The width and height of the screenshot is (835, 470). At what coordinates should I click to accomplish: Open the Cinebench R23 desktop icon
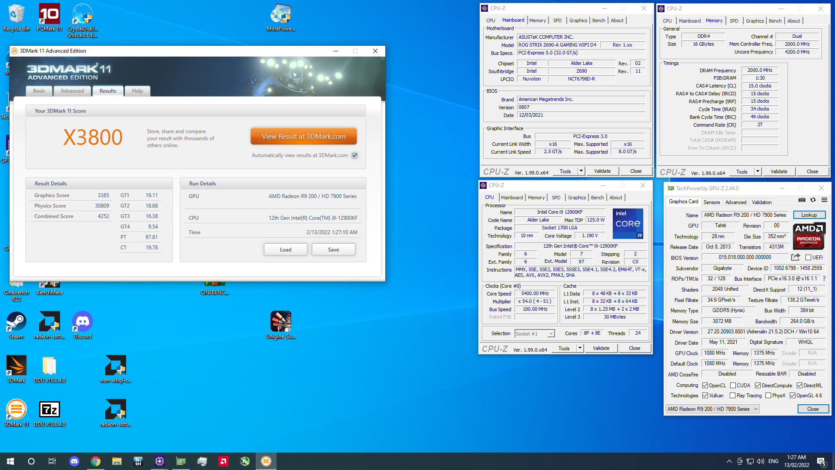(17, 292)
